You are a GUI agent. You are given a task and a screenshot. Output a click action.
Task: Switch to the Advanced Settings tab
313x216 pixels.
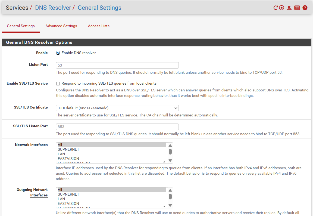[x=61, y=26]
